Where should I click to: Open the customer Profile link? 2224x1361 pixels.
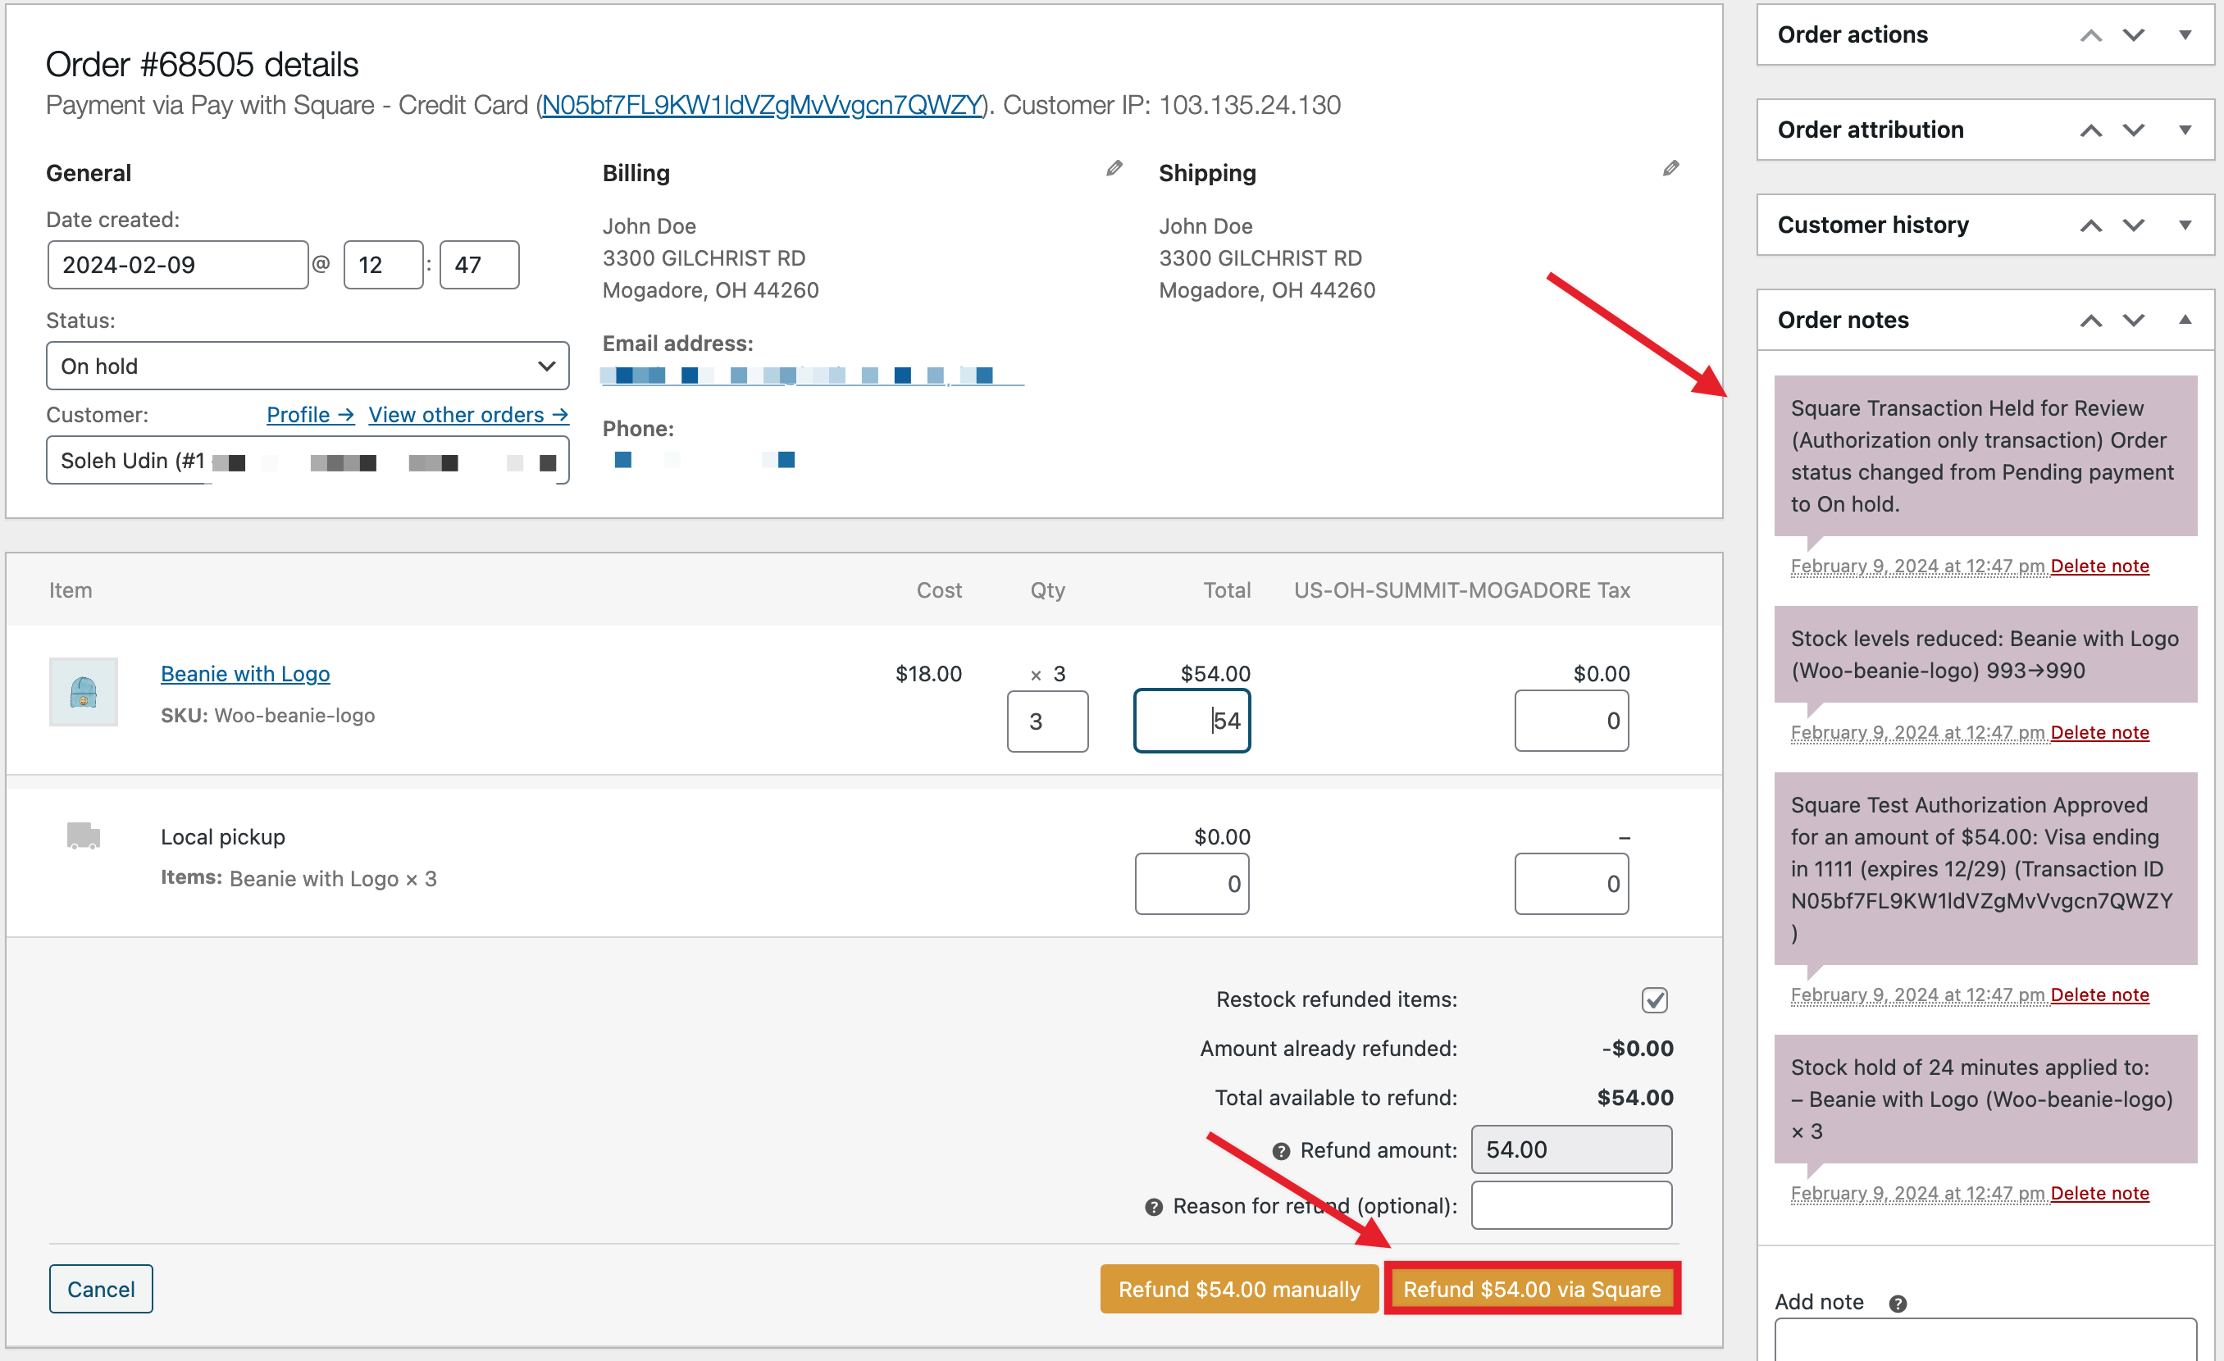311,414
